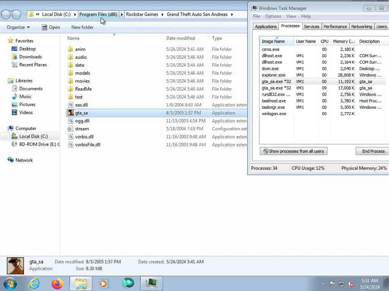Click the Task Manager taskbar icon
Viewport: 389px width, 291px height.
click(x=151, y=283)
